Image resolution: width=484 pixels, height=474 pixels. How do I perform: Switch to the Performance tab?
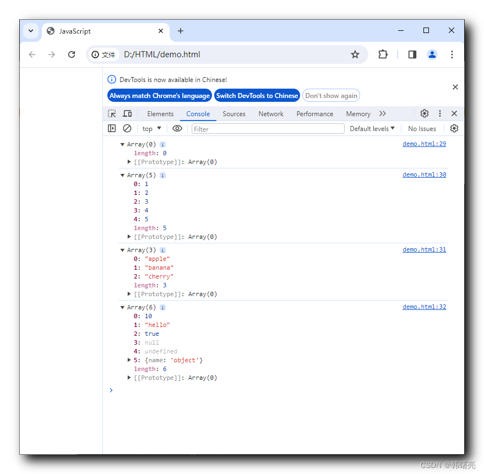coord(315,114)
